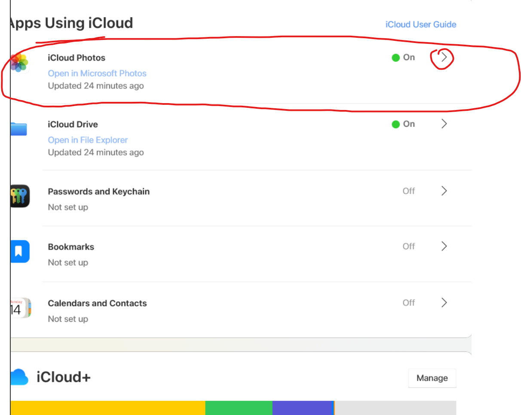Click the purple storage bar segment
This screenshot has height=415, width=521.
point(303,408)
